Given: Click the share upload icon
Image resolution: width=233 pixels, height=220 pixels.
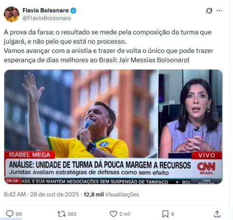Looking at the screenshot, I should point(217,214).
